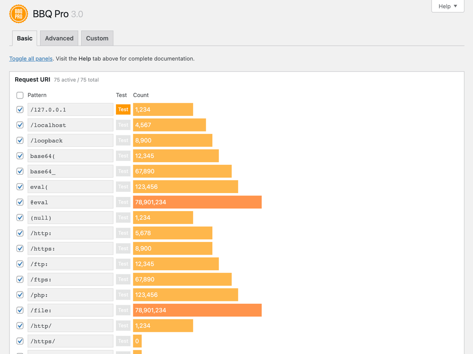Click the Test badge for /localhost pattern

(123, 124)
